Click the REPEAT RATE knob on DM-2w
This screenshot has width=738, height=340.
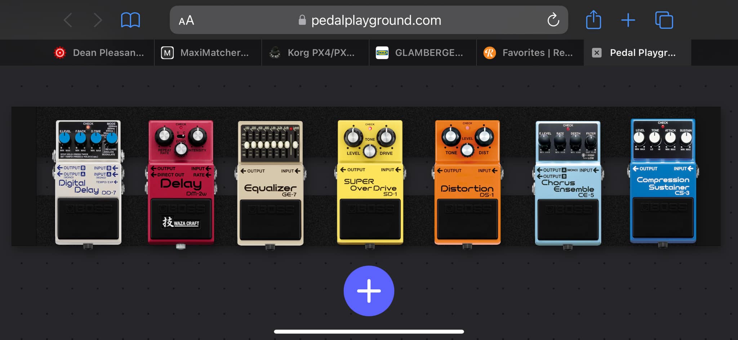pos(164,136)
